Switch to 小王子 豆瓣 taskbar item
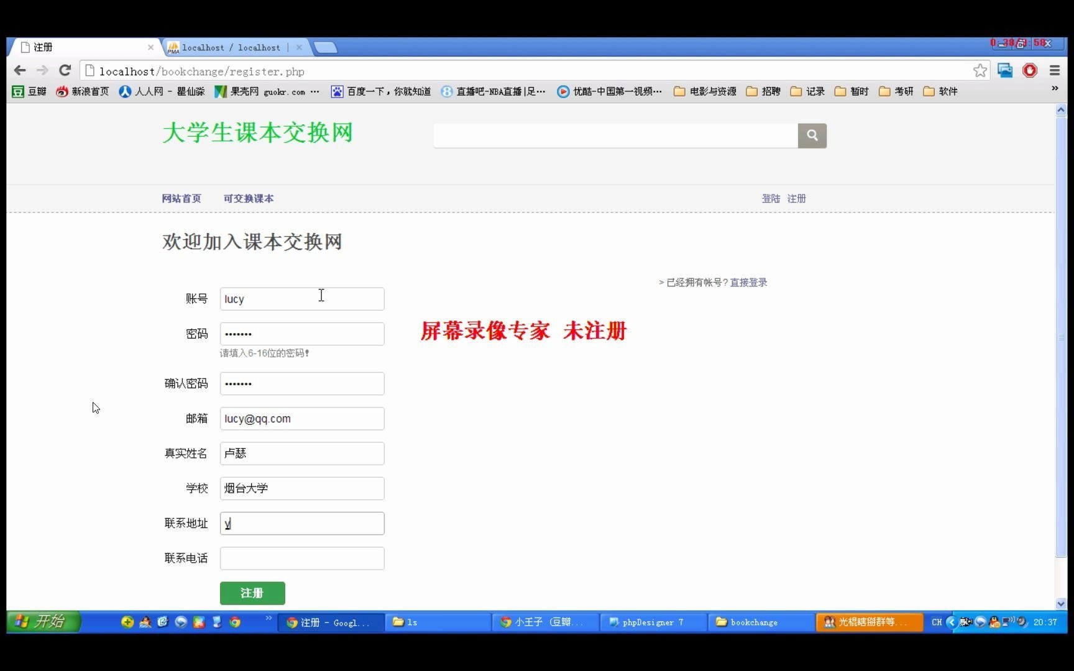 pos(546,622)
